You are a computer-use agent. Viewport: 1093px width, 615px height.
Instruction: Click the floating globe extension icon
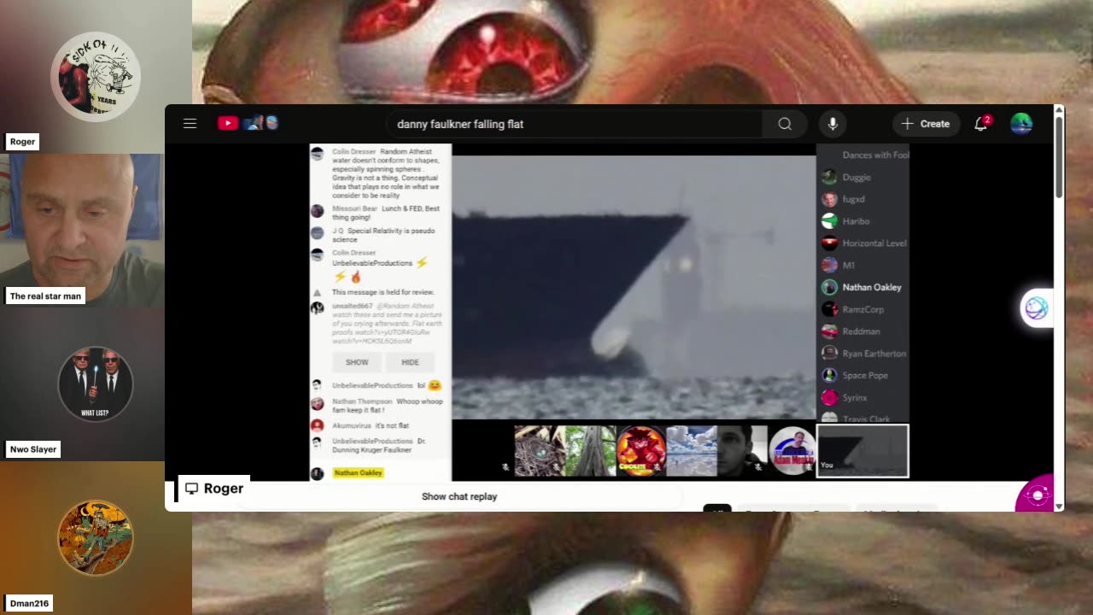(1037, 308)
